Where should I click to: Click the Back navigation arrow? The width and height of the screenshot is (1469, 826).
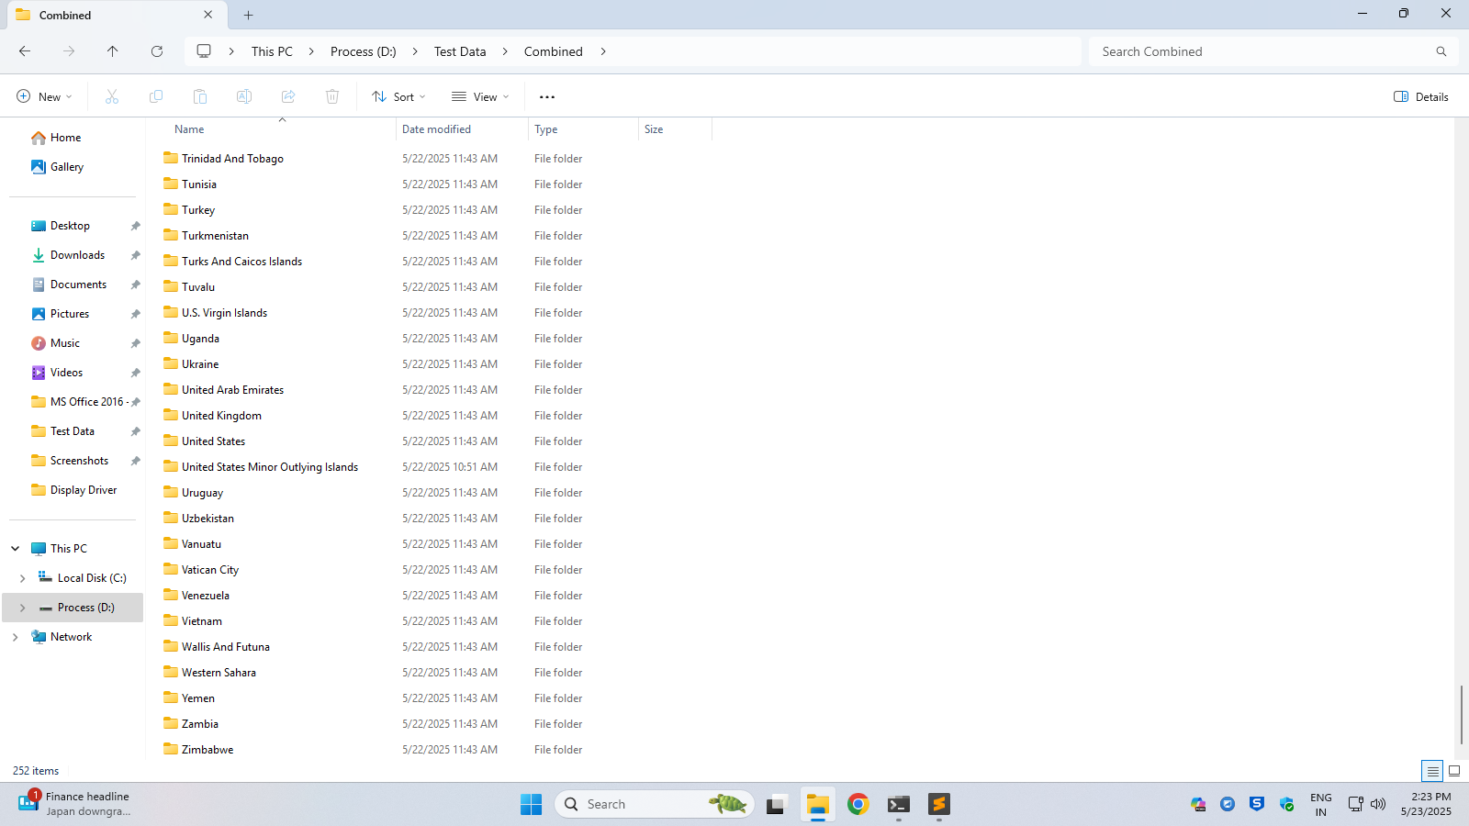coord(25,51)
